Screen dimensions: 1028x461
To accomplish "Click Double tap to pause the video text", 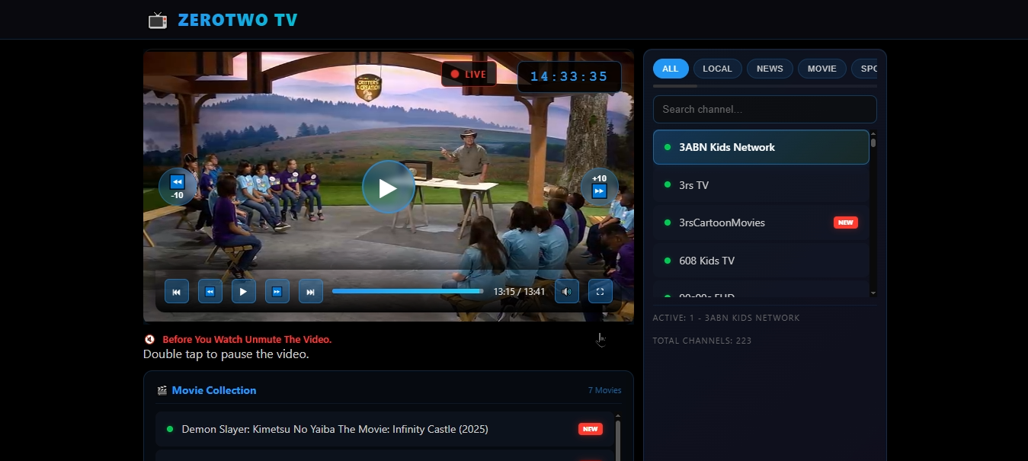I will tap(226, 354).
